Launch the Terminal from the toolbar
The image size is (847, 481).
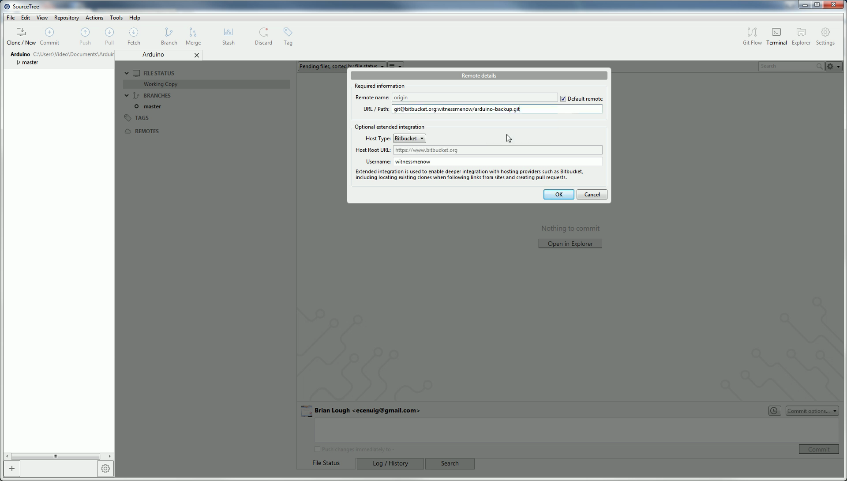(776, 36)
